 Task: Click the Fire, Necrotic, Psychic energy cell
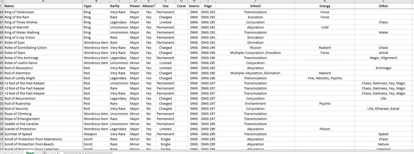325,78
